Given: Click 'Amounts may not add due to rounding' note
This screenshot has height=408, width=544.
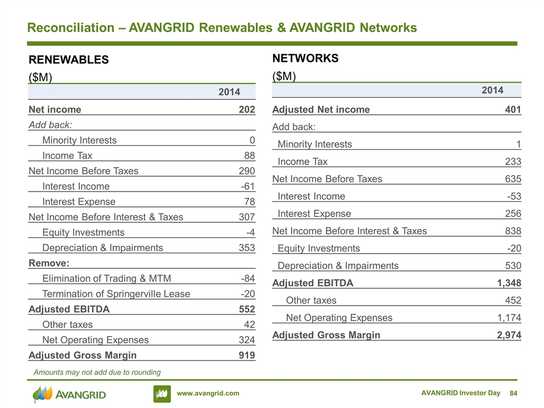Looking at the screenshot, I should pyautogui.click(x=97, y=372).
